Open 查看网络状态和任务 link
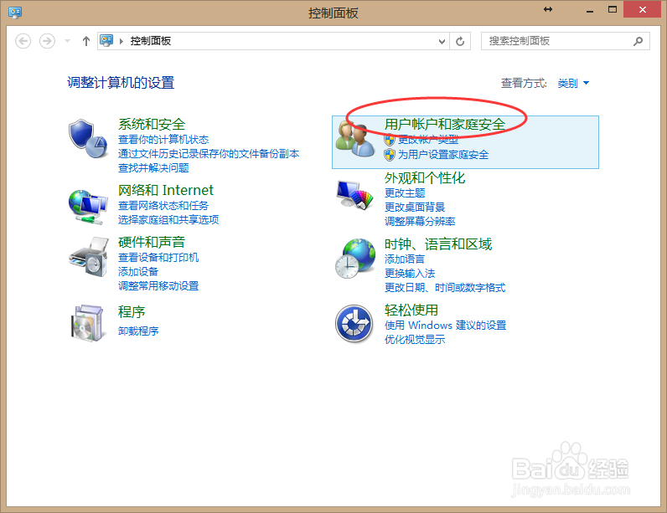 (163, 206)
